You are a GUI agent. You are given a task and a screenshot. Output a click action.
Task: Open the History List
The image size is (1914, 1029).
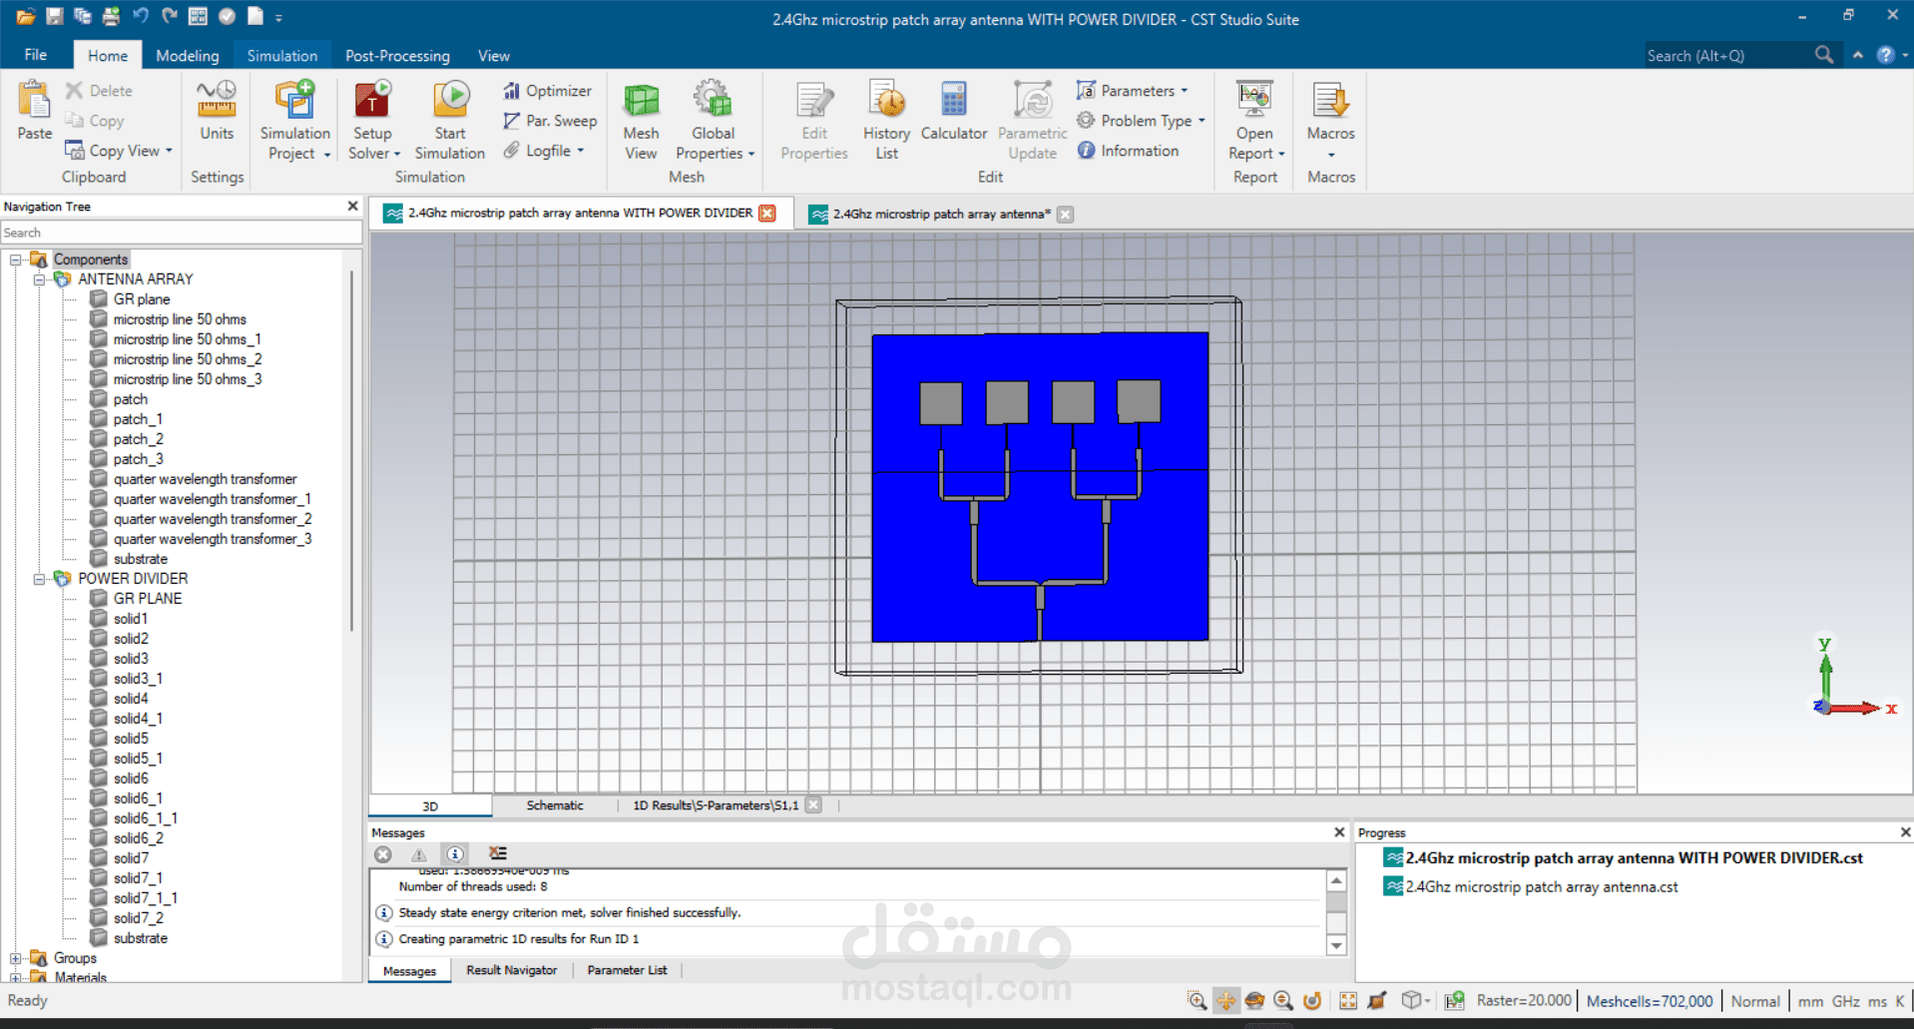tap(885, 118)
